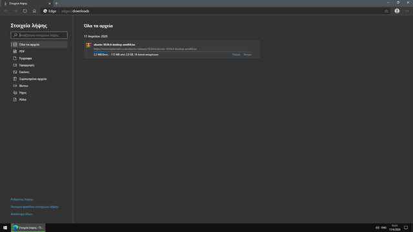Click the ubuntu ISO file type icon
Viewport: 413px width, 232px height.
point(88,45)
